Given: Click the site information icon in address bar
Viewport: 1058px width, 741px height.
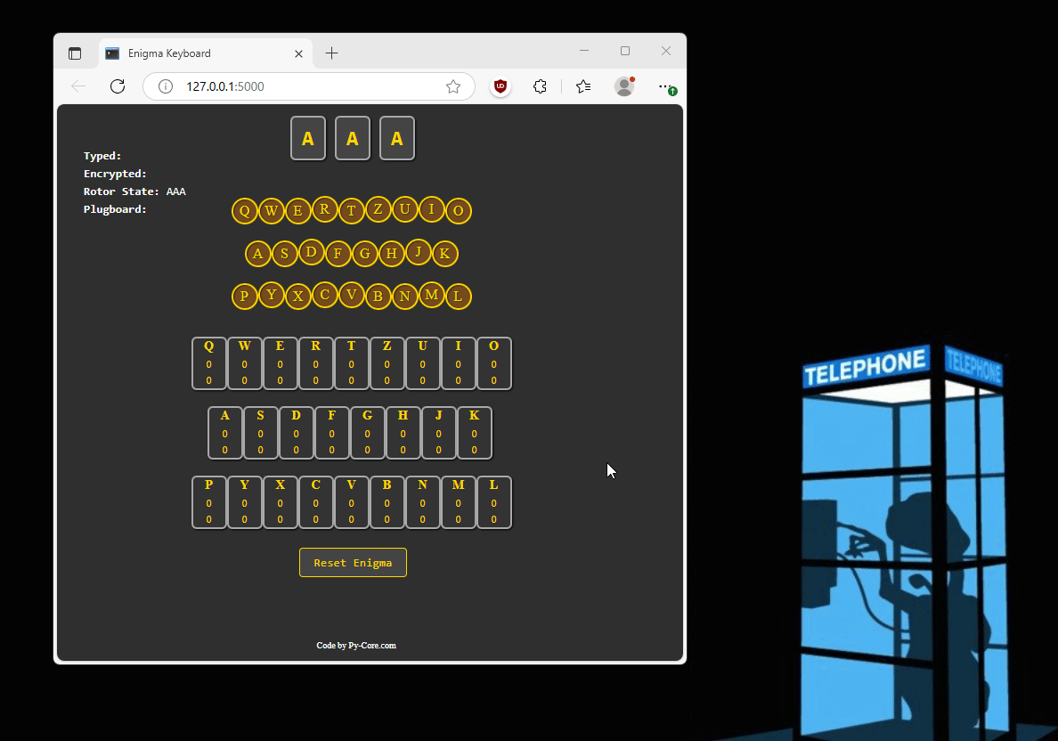Looking at the screenshot, I should coord(165,86).
